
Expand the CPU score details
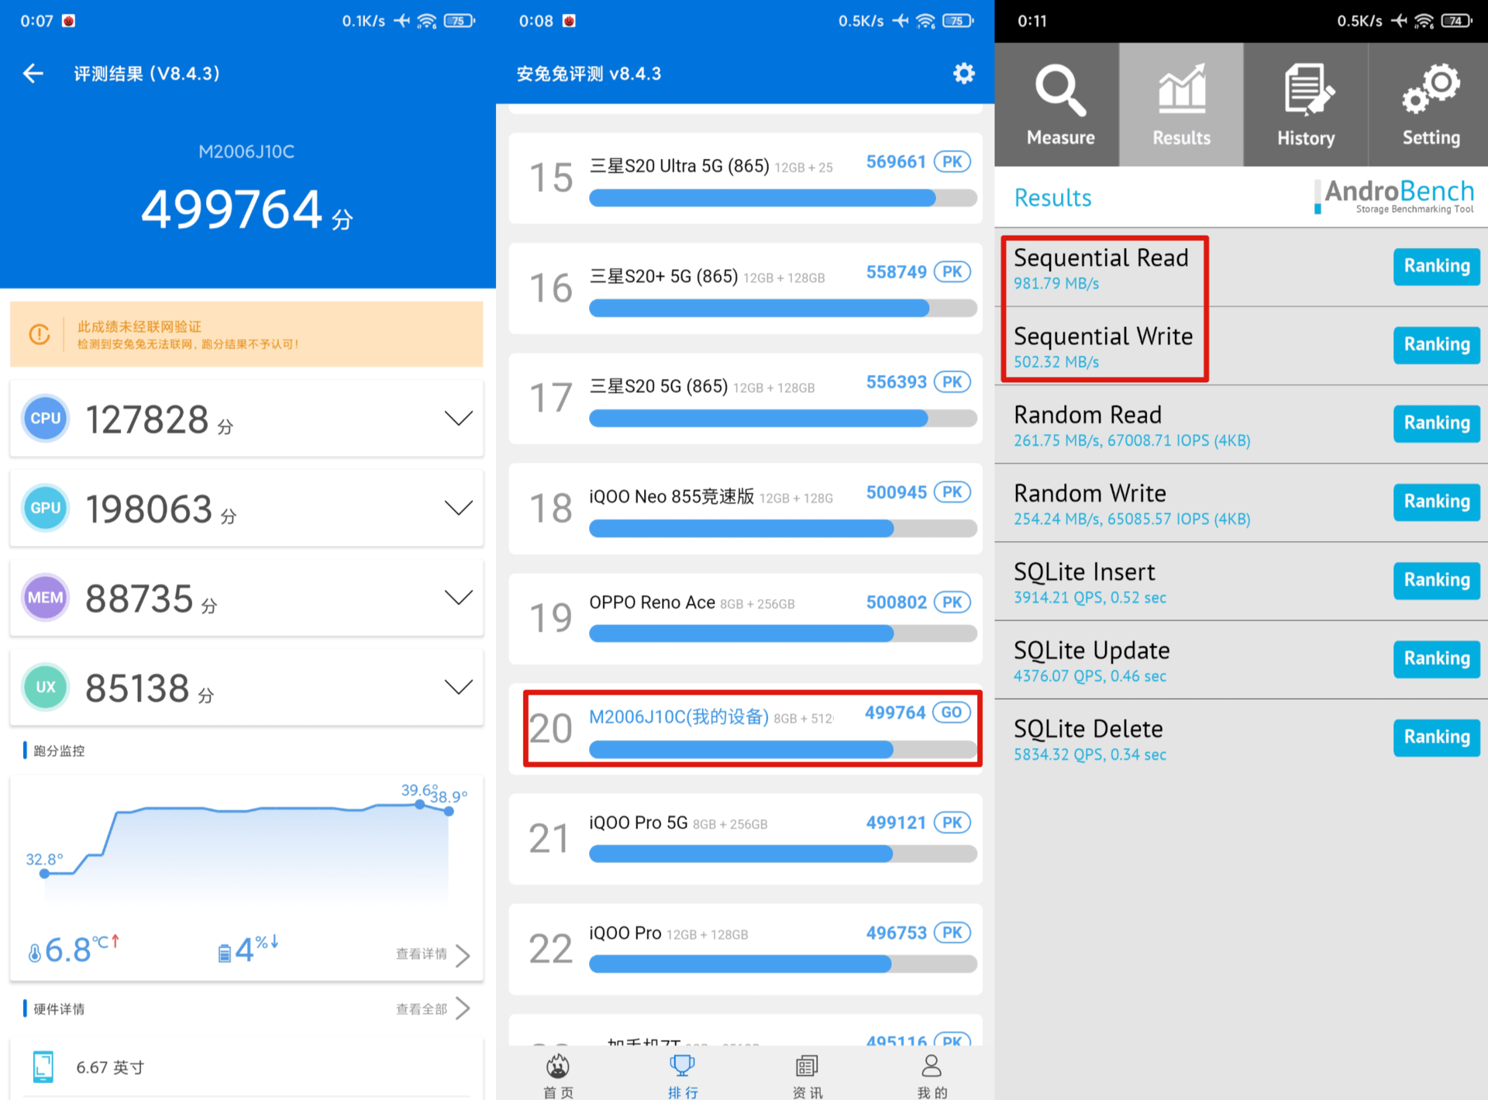pos(459,419)
